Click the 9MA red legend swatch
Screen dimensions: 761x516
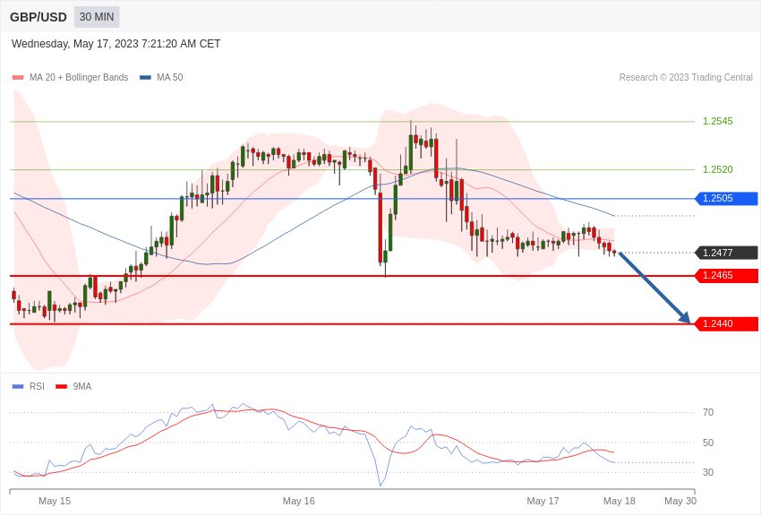(62, 386)
